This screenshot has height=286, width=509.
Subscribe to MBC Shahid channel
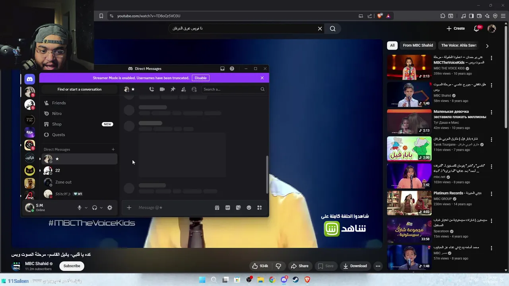(x=72, y=266)
